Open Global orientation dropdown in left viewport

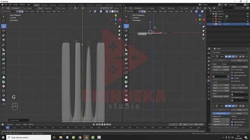tap(63, 8)
